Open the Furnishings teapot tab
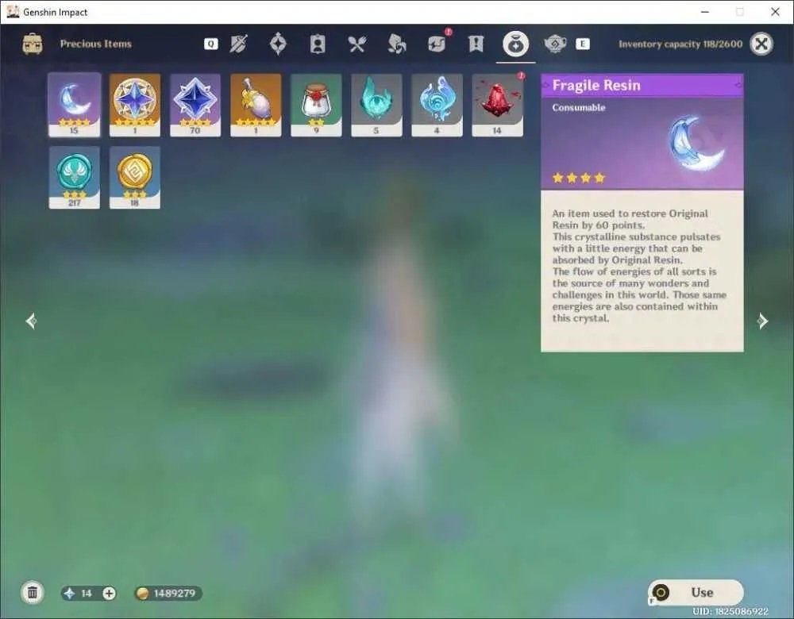This screenshot has height=619, width=794. tap(555, 44)
